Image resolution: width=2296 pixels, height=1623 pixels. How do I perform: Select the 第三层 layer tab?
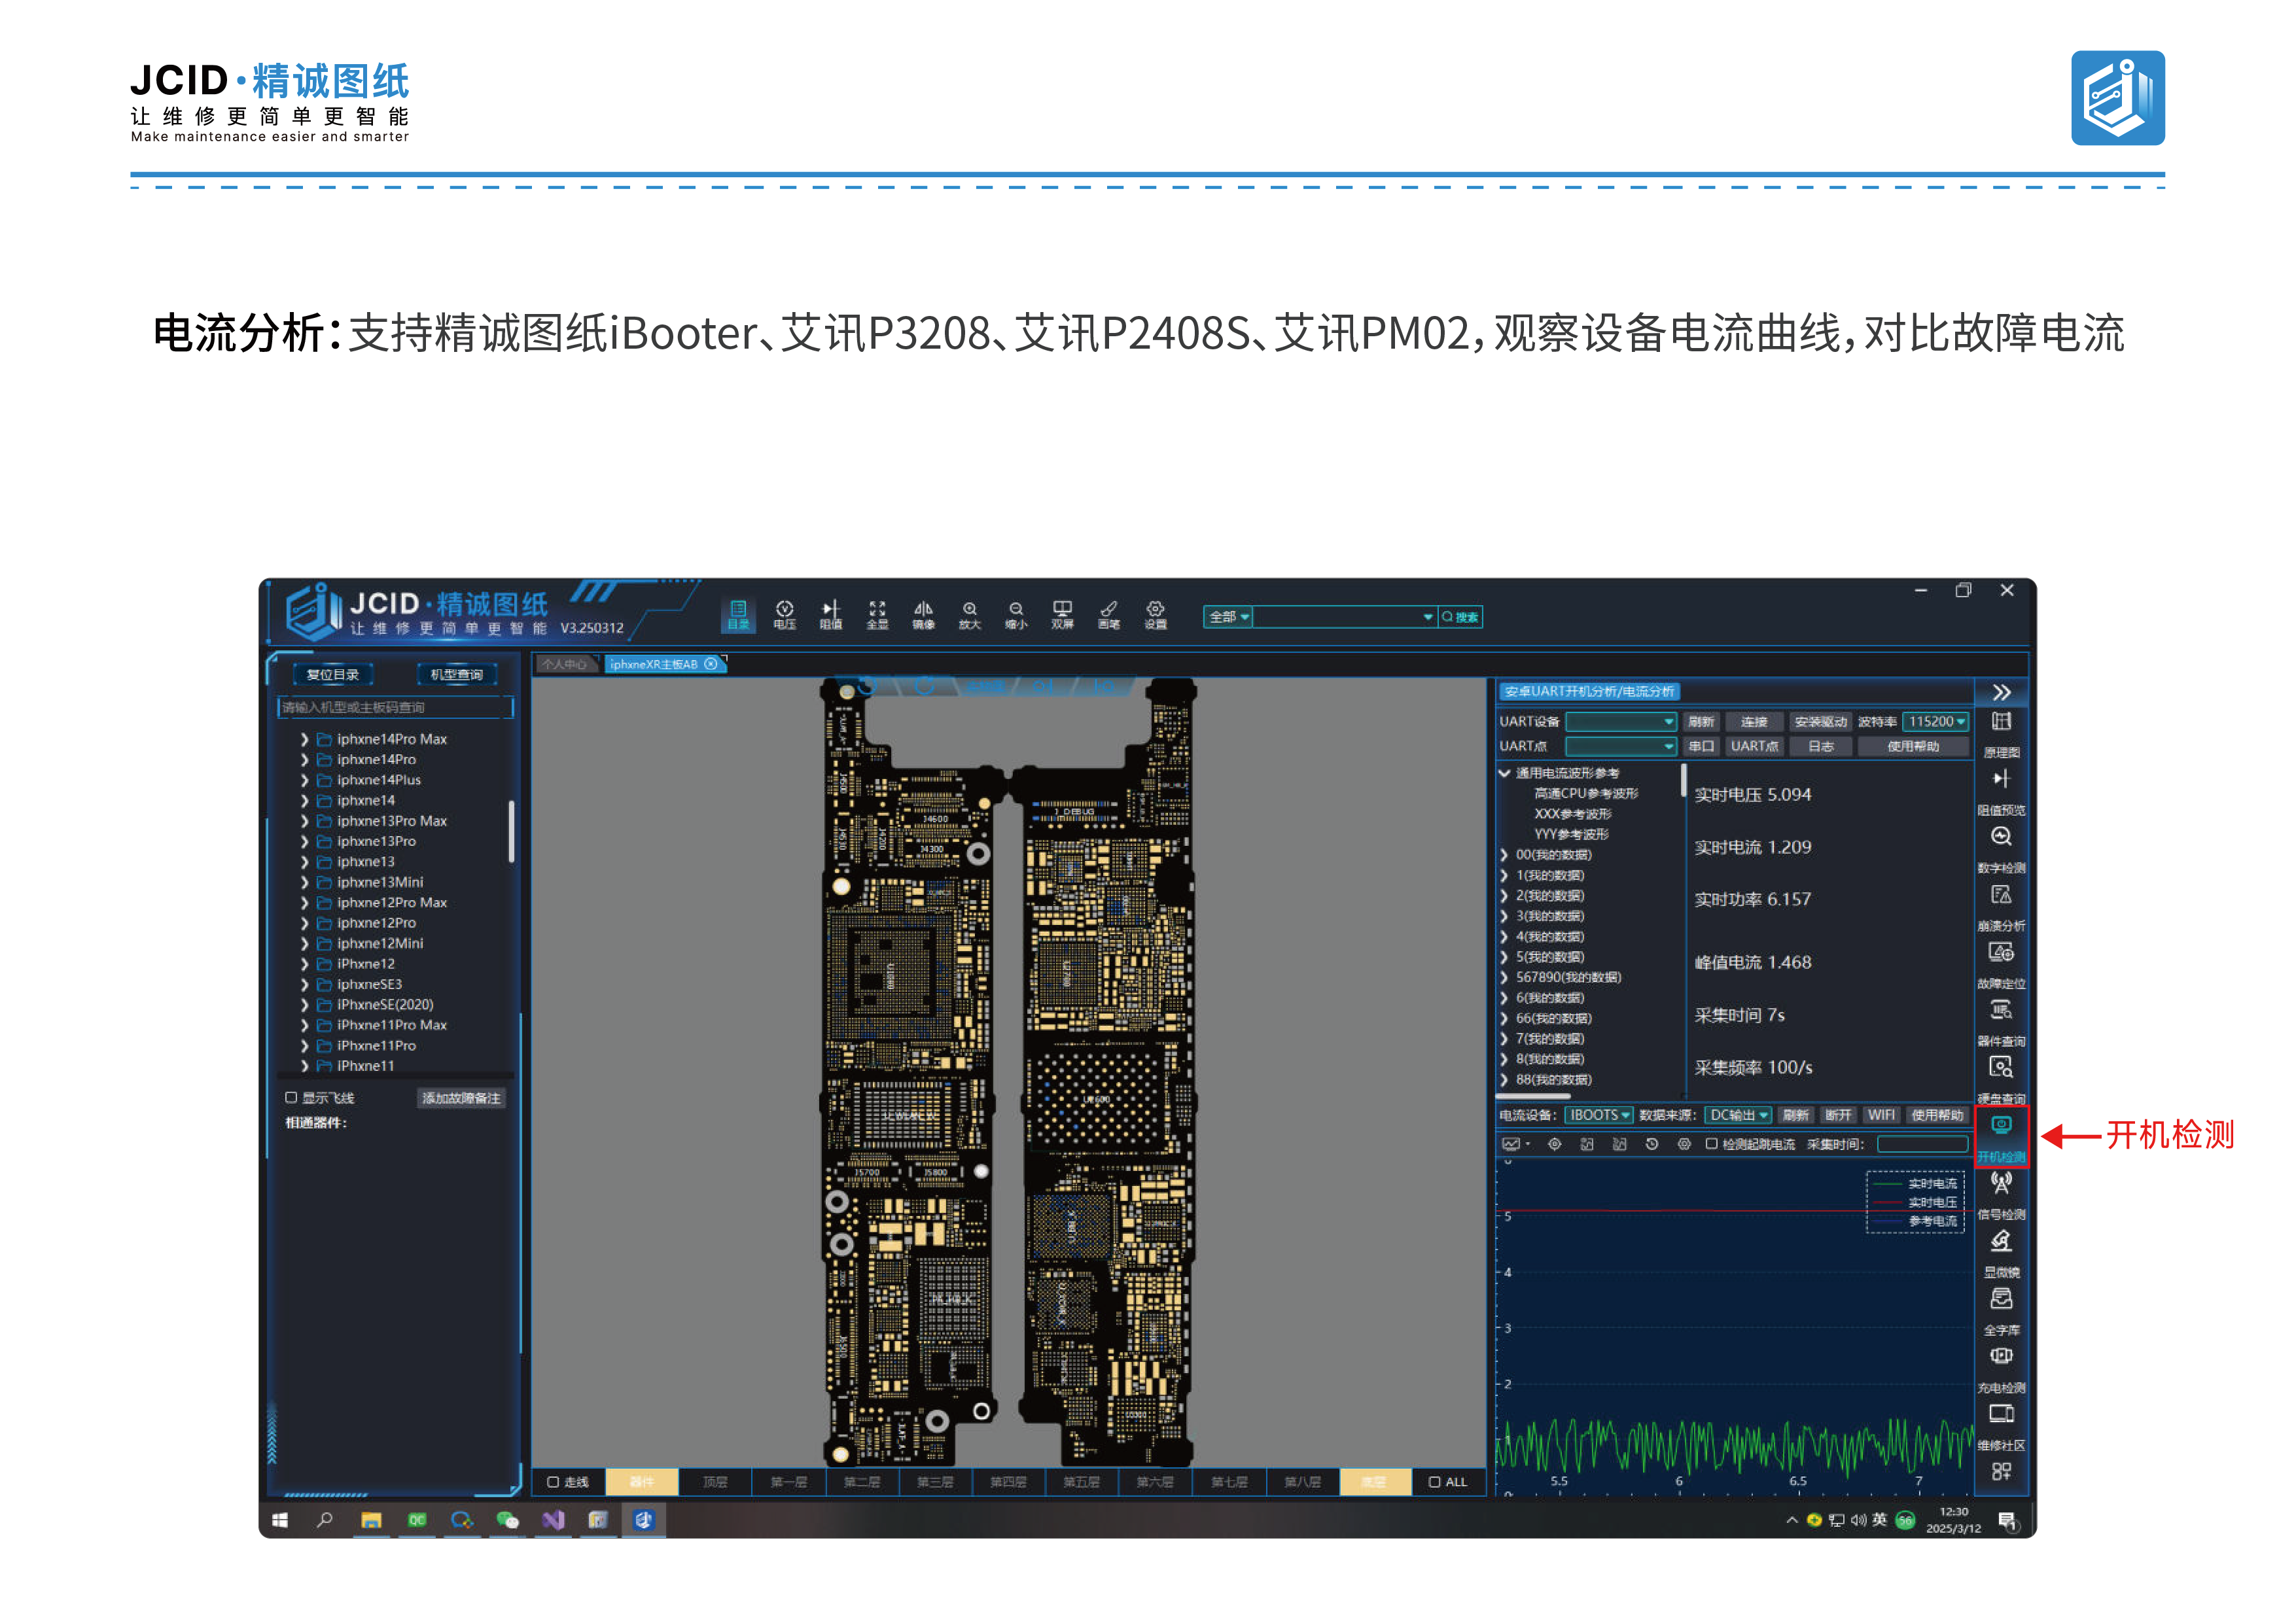[x=935, y=1481]
